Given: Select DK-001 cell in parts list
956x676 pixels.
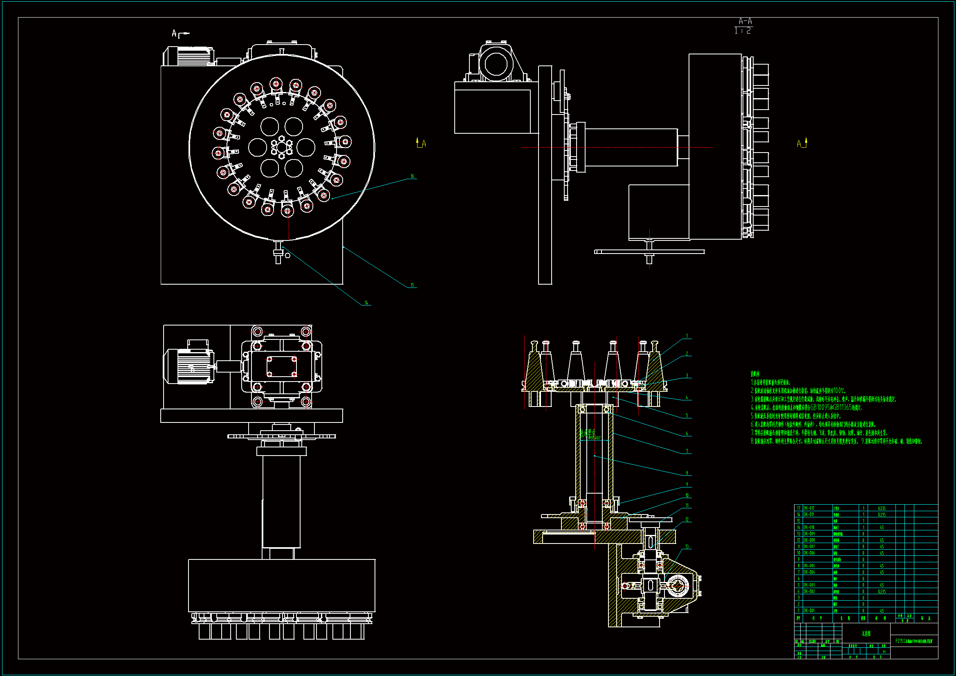Looking at the screenshot, I should [x=809, y=611].
